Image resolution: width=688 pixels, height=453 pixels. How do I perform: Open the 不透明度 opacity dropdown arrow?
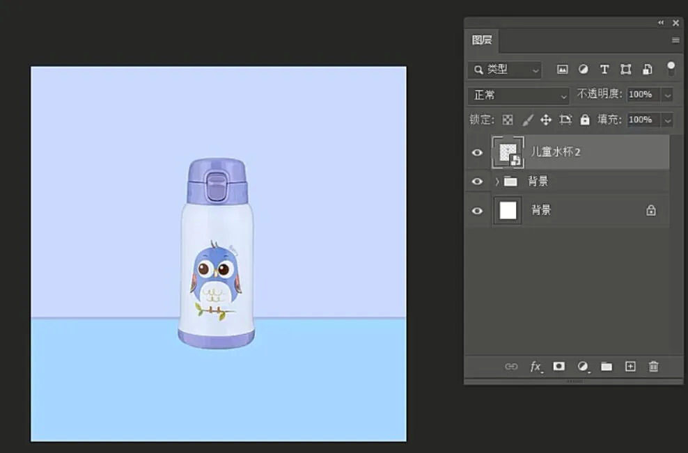667,95
